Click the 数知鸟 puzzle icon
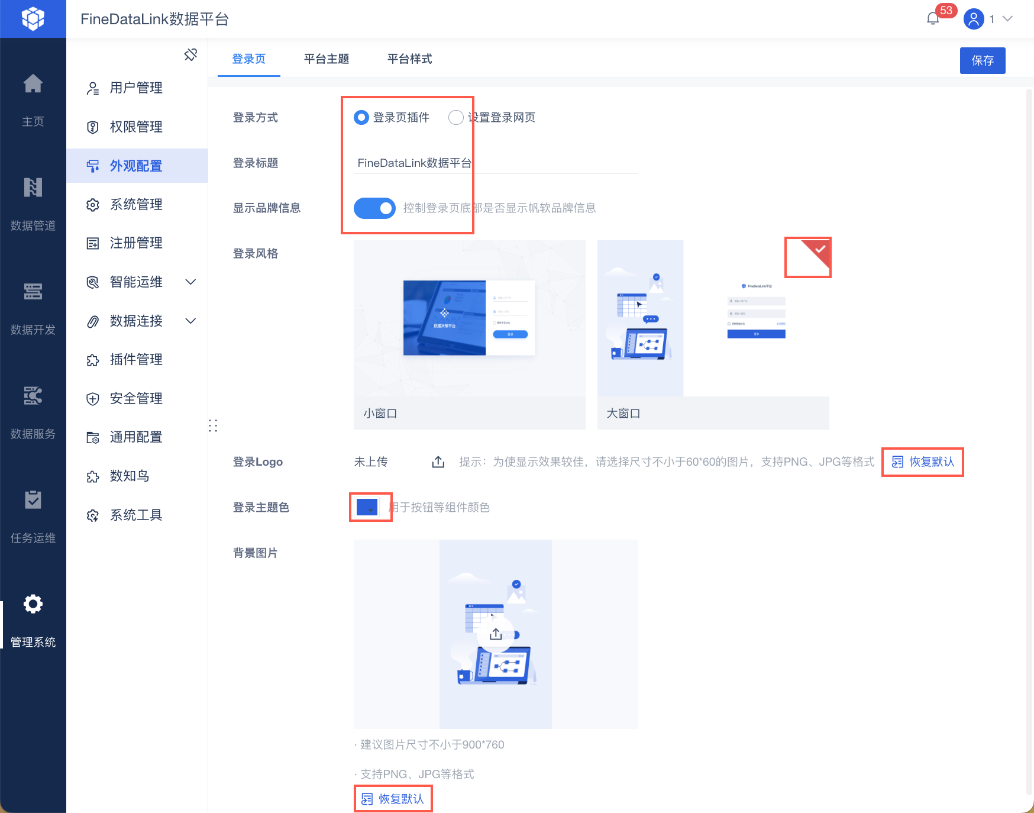This screenshot has height=813, width=1034. click(93, 476)
